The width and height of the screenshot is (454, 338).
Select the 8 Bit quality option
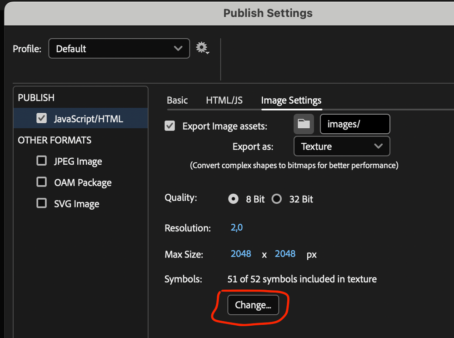tap(233, 199)
